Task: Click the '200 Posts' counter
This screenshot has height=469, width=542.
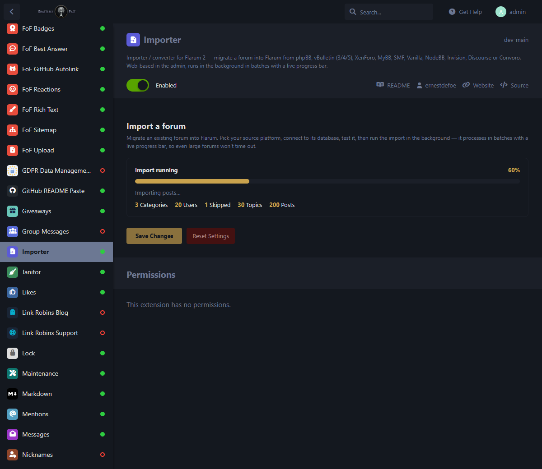Action: tap(282, 205)
